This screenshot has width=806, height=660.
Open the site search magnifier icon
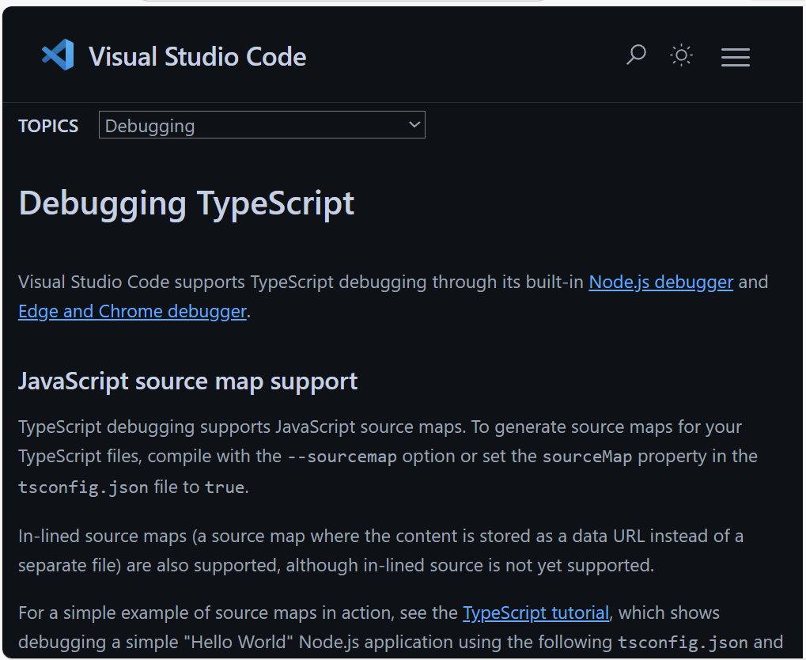tap(636, 55)
